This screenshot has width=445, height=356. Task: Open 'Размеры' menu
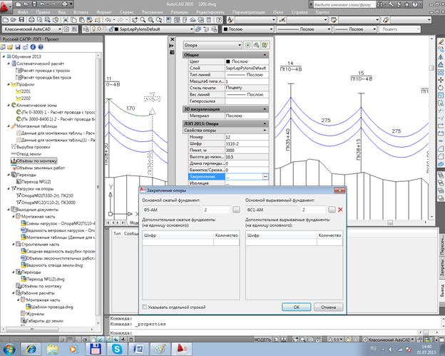click(179, 12)
